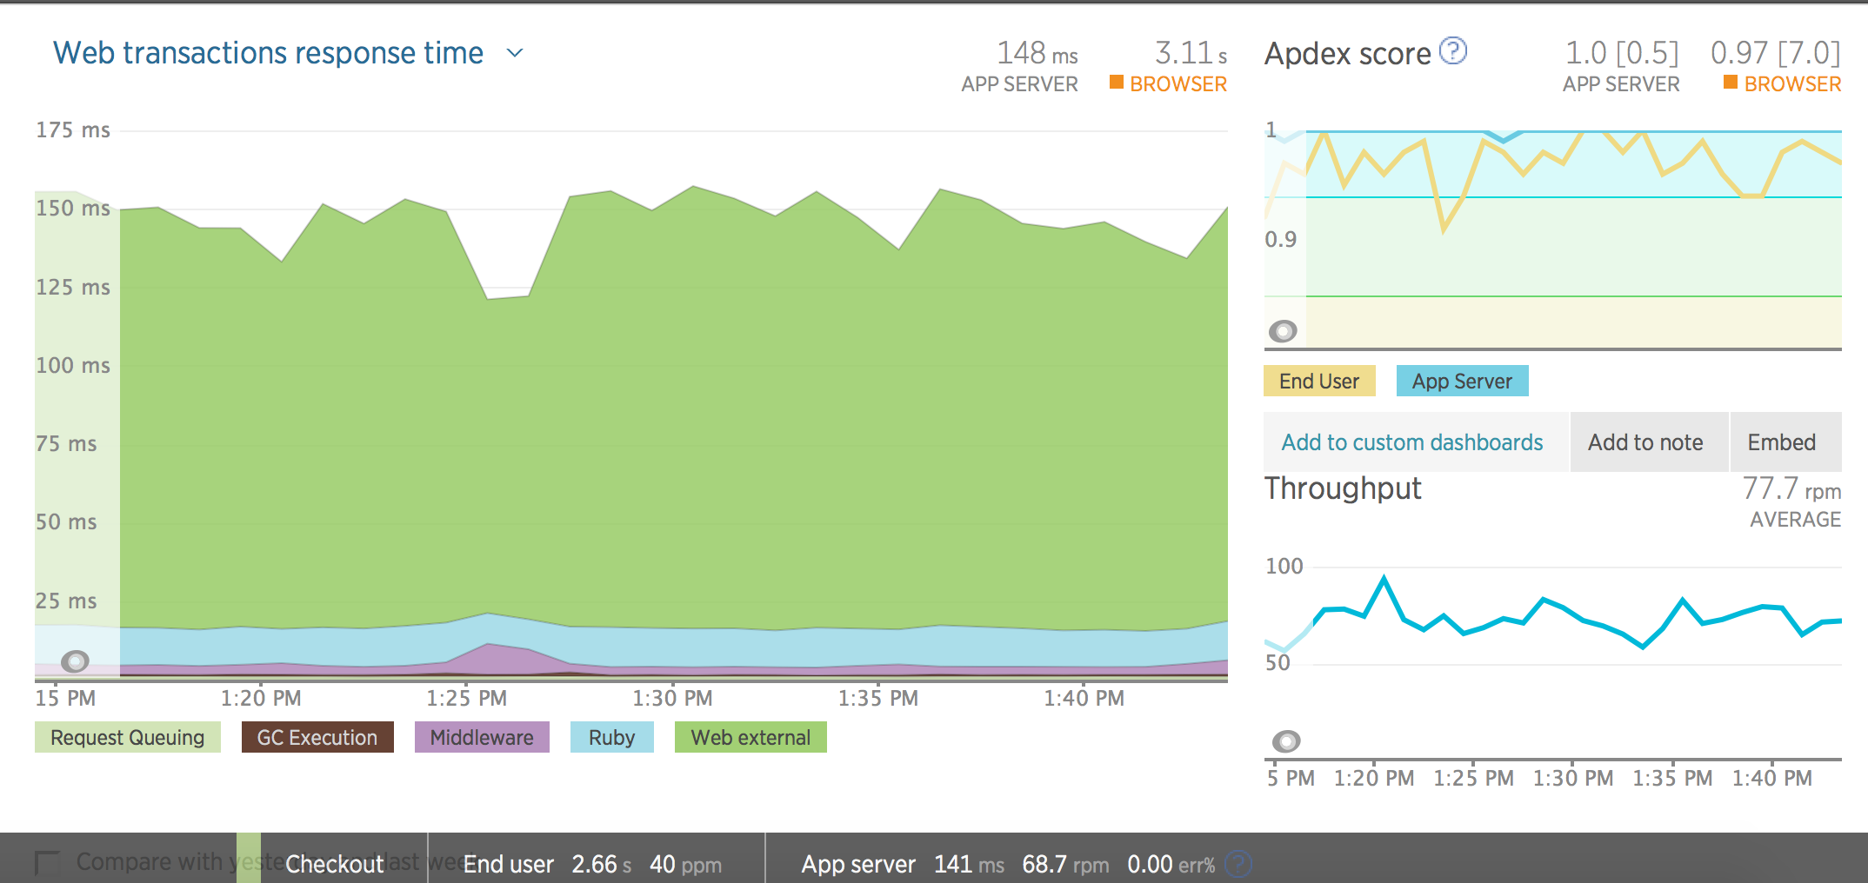
Task: Select the Add to note tab
Action: tap(1645, 442)
